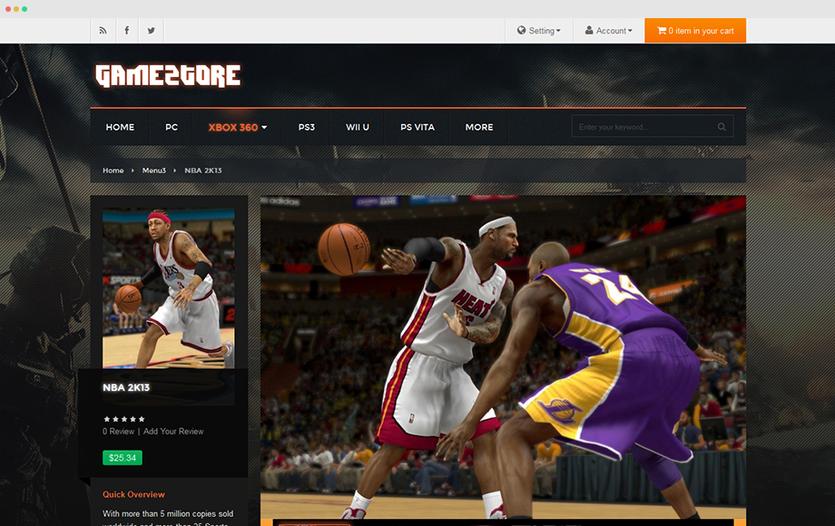Click the NBA 2K13 breadcrumb text
The height and width of the screenshot is (526, 835).
coord(203,170)
